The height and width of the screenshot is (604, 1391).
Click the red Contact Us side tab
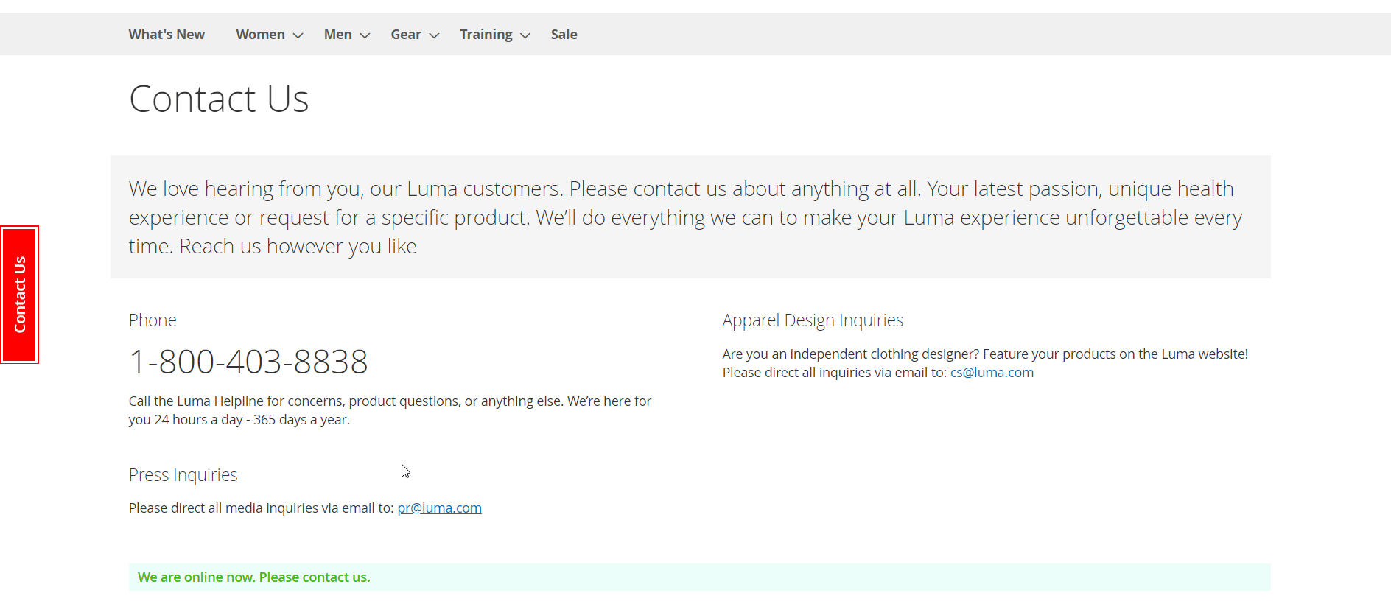tap(20, 295)
